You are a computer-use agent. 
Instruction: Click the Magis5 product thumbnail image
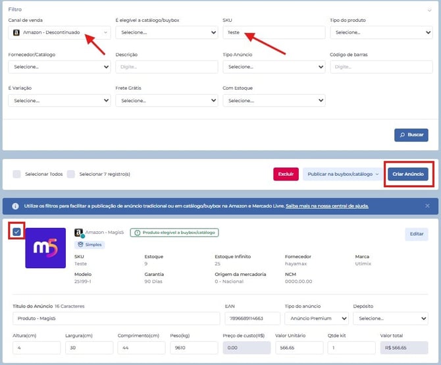coord(45,248)
